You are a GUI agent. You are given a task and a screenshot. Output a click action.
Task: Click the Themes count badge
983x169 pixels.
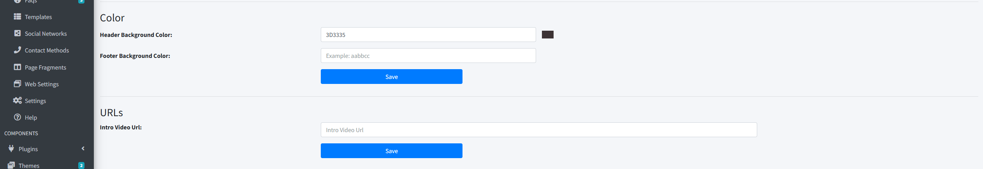point(81,166)
